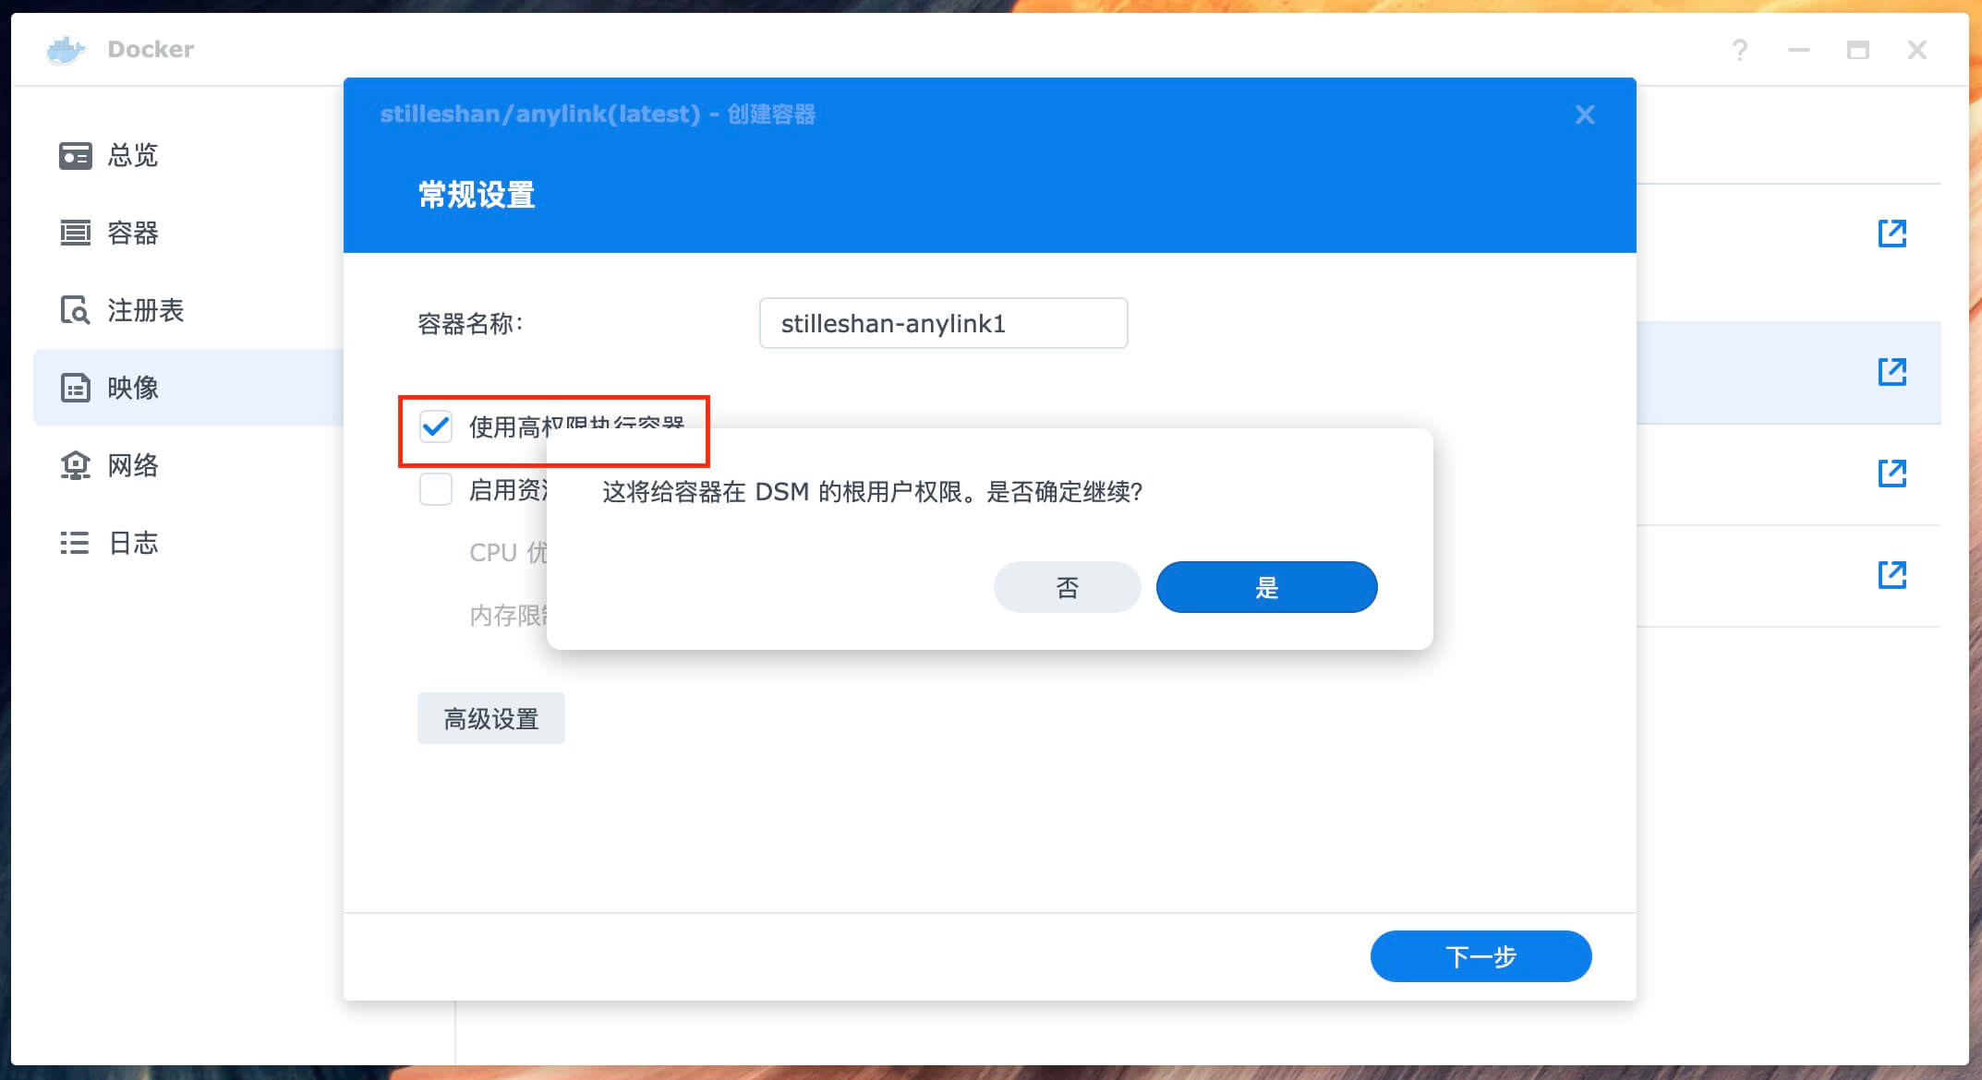Open first image's external link icon

[1891, 234]
